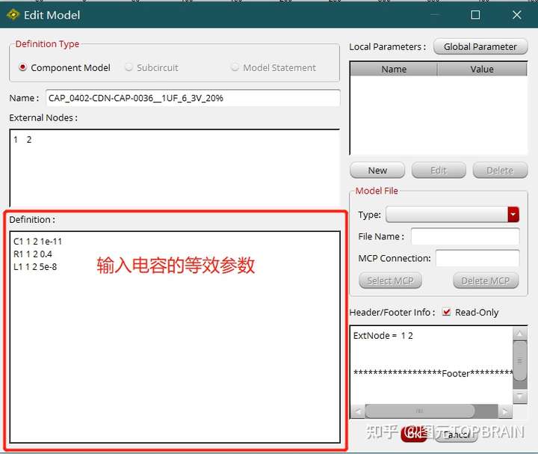The height and width of the screenshot is (454, 538).
Task: Open the Global Parameter button
Action: click(x=480, y=46)
